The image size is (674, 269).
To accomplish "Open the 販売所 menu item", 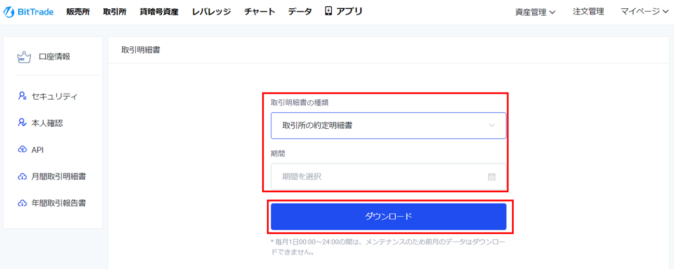I will [x=78, y=11].
